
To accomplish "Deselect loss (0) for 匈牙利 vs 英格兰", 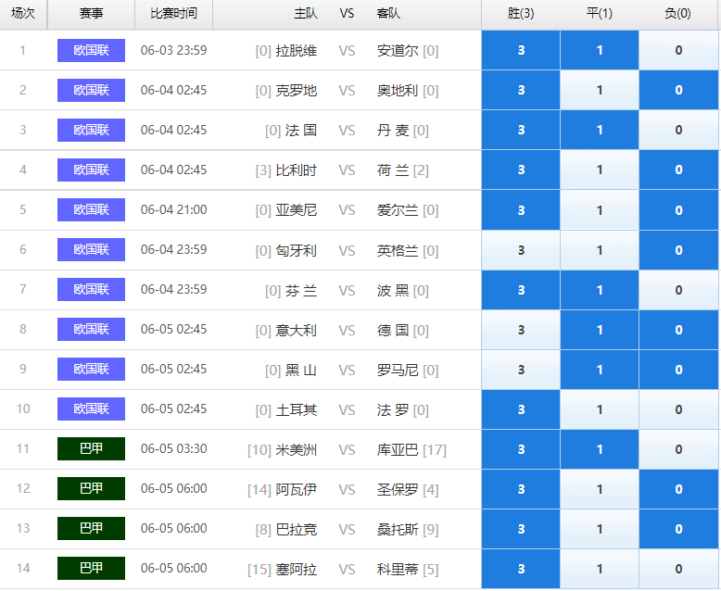I will [x=678, y=250].
